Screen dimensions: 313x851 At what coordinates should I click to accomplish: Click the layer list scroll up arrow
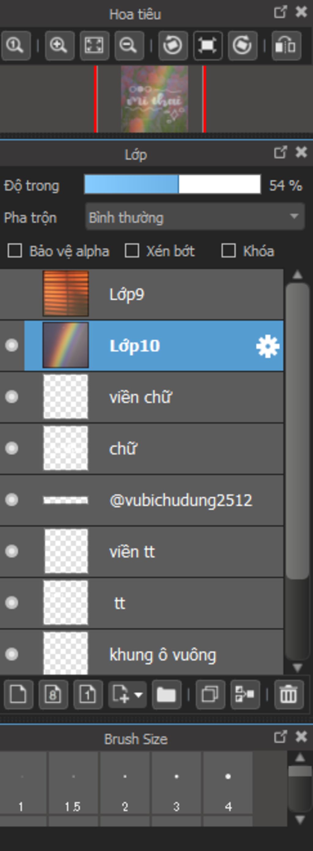click(297, 274)
